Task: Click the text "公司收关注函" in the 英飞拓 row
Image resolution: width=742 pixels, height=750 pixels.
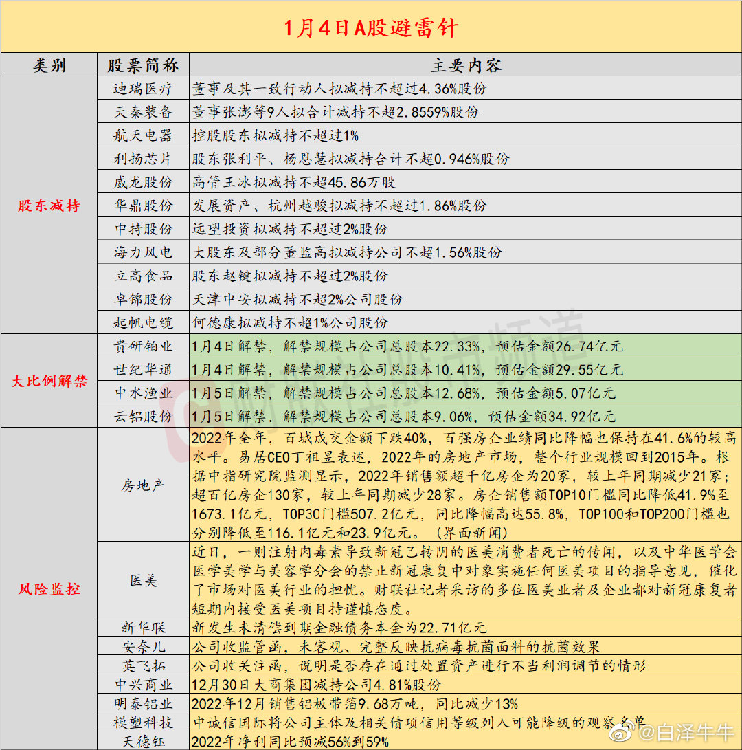Action: click(x=238, y=665)
